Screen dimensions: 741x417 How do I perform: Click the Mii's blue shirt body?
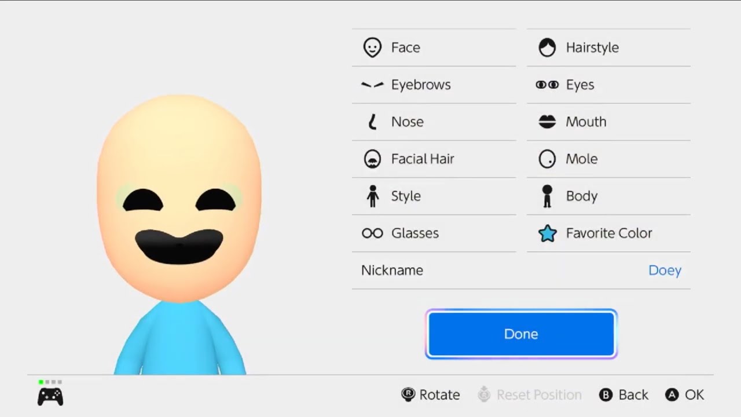pos(180,338)
